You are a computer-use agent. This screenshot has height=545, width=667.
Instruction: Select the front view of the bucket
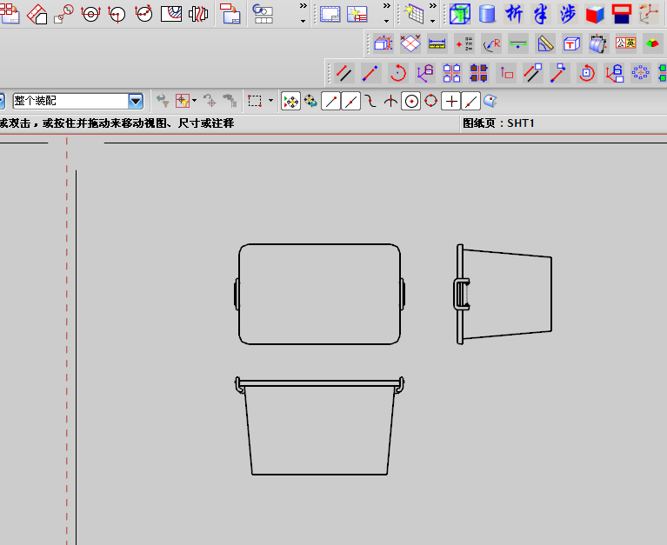[x=319, y=426]
